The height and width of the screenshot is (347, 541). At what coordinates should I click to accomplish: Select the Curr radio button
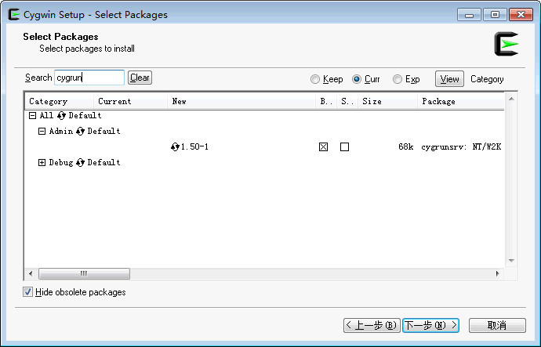(357, 79)
